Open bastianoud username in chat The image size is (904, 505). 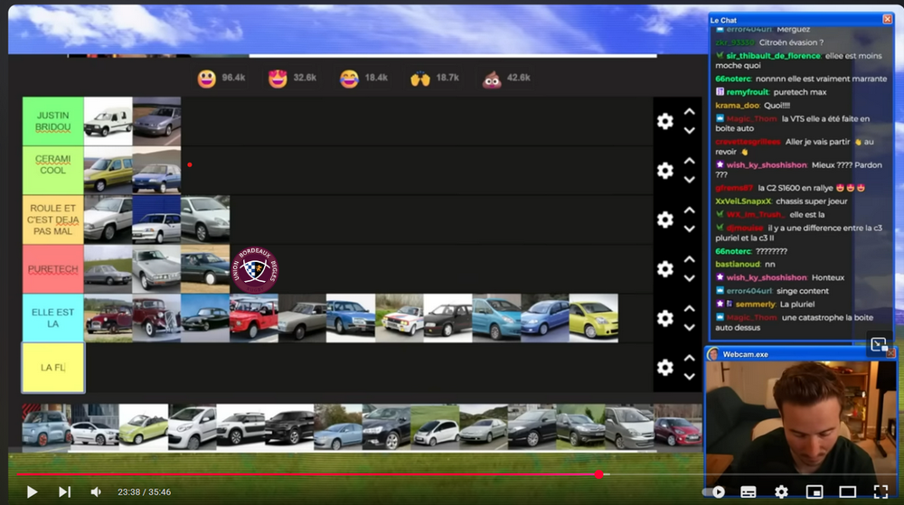coord(738,265)
